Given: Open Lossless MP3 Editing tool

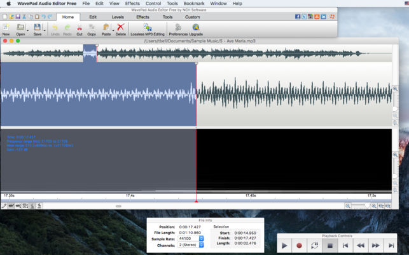Looking at the screenshot, I should coord(147,28).
